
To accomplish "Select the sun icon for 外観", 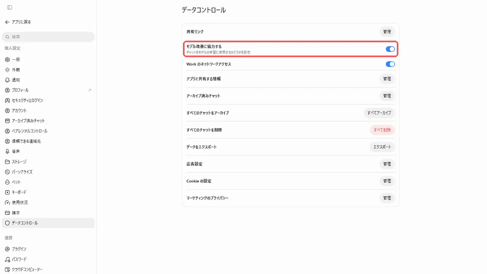I will pyautogui.click(x=7, y=70).
